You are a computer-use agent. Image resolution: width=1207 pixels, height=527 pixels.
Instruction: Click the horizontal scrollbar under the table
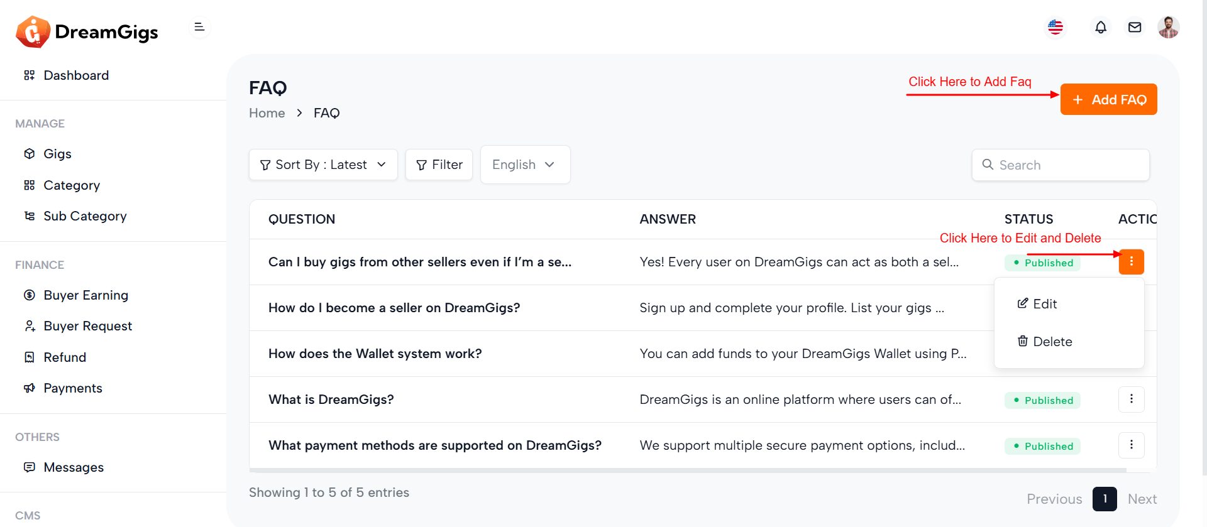tap(687, 470)
